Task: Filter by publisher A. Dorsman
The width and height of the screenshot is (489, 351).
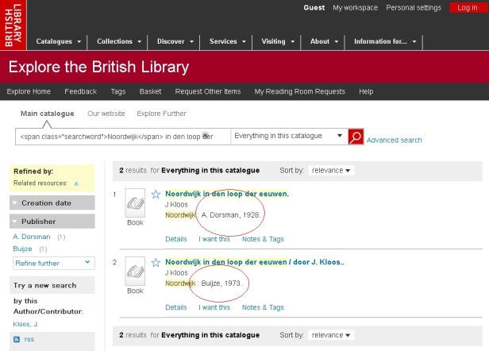Action: pyautogui.click(x=32, y=237)
